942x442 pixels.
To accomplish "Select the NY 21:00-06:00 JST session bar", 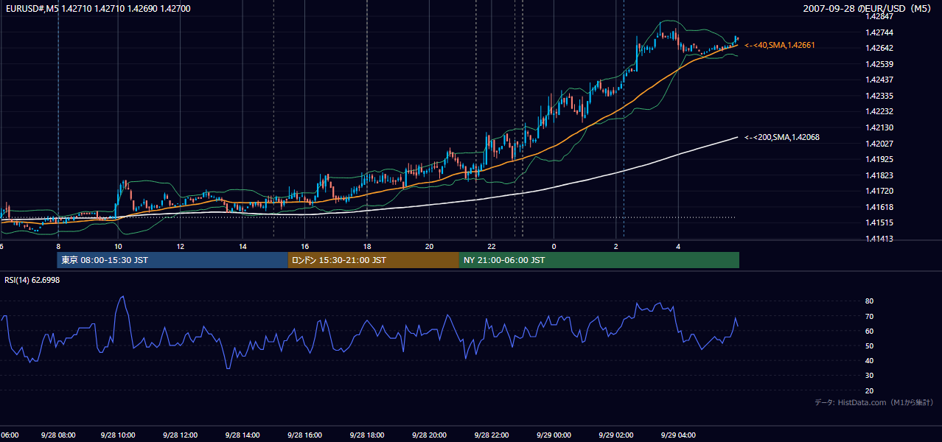I will [x=599, y=260].
